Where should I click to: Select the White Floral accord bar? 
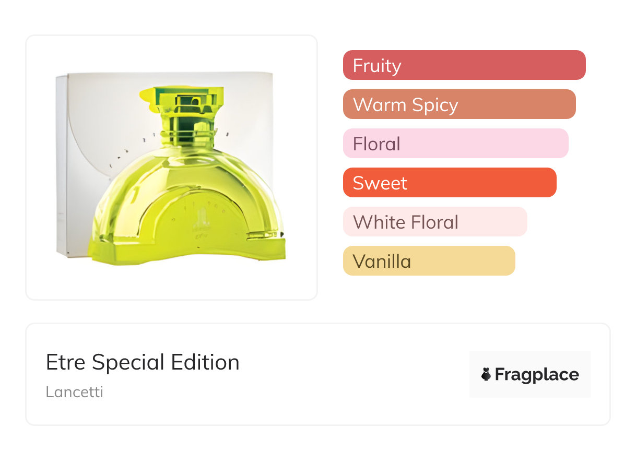[x=434, y=222]
